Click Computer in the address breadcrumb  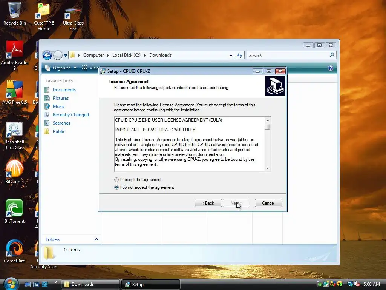(93, 55)
